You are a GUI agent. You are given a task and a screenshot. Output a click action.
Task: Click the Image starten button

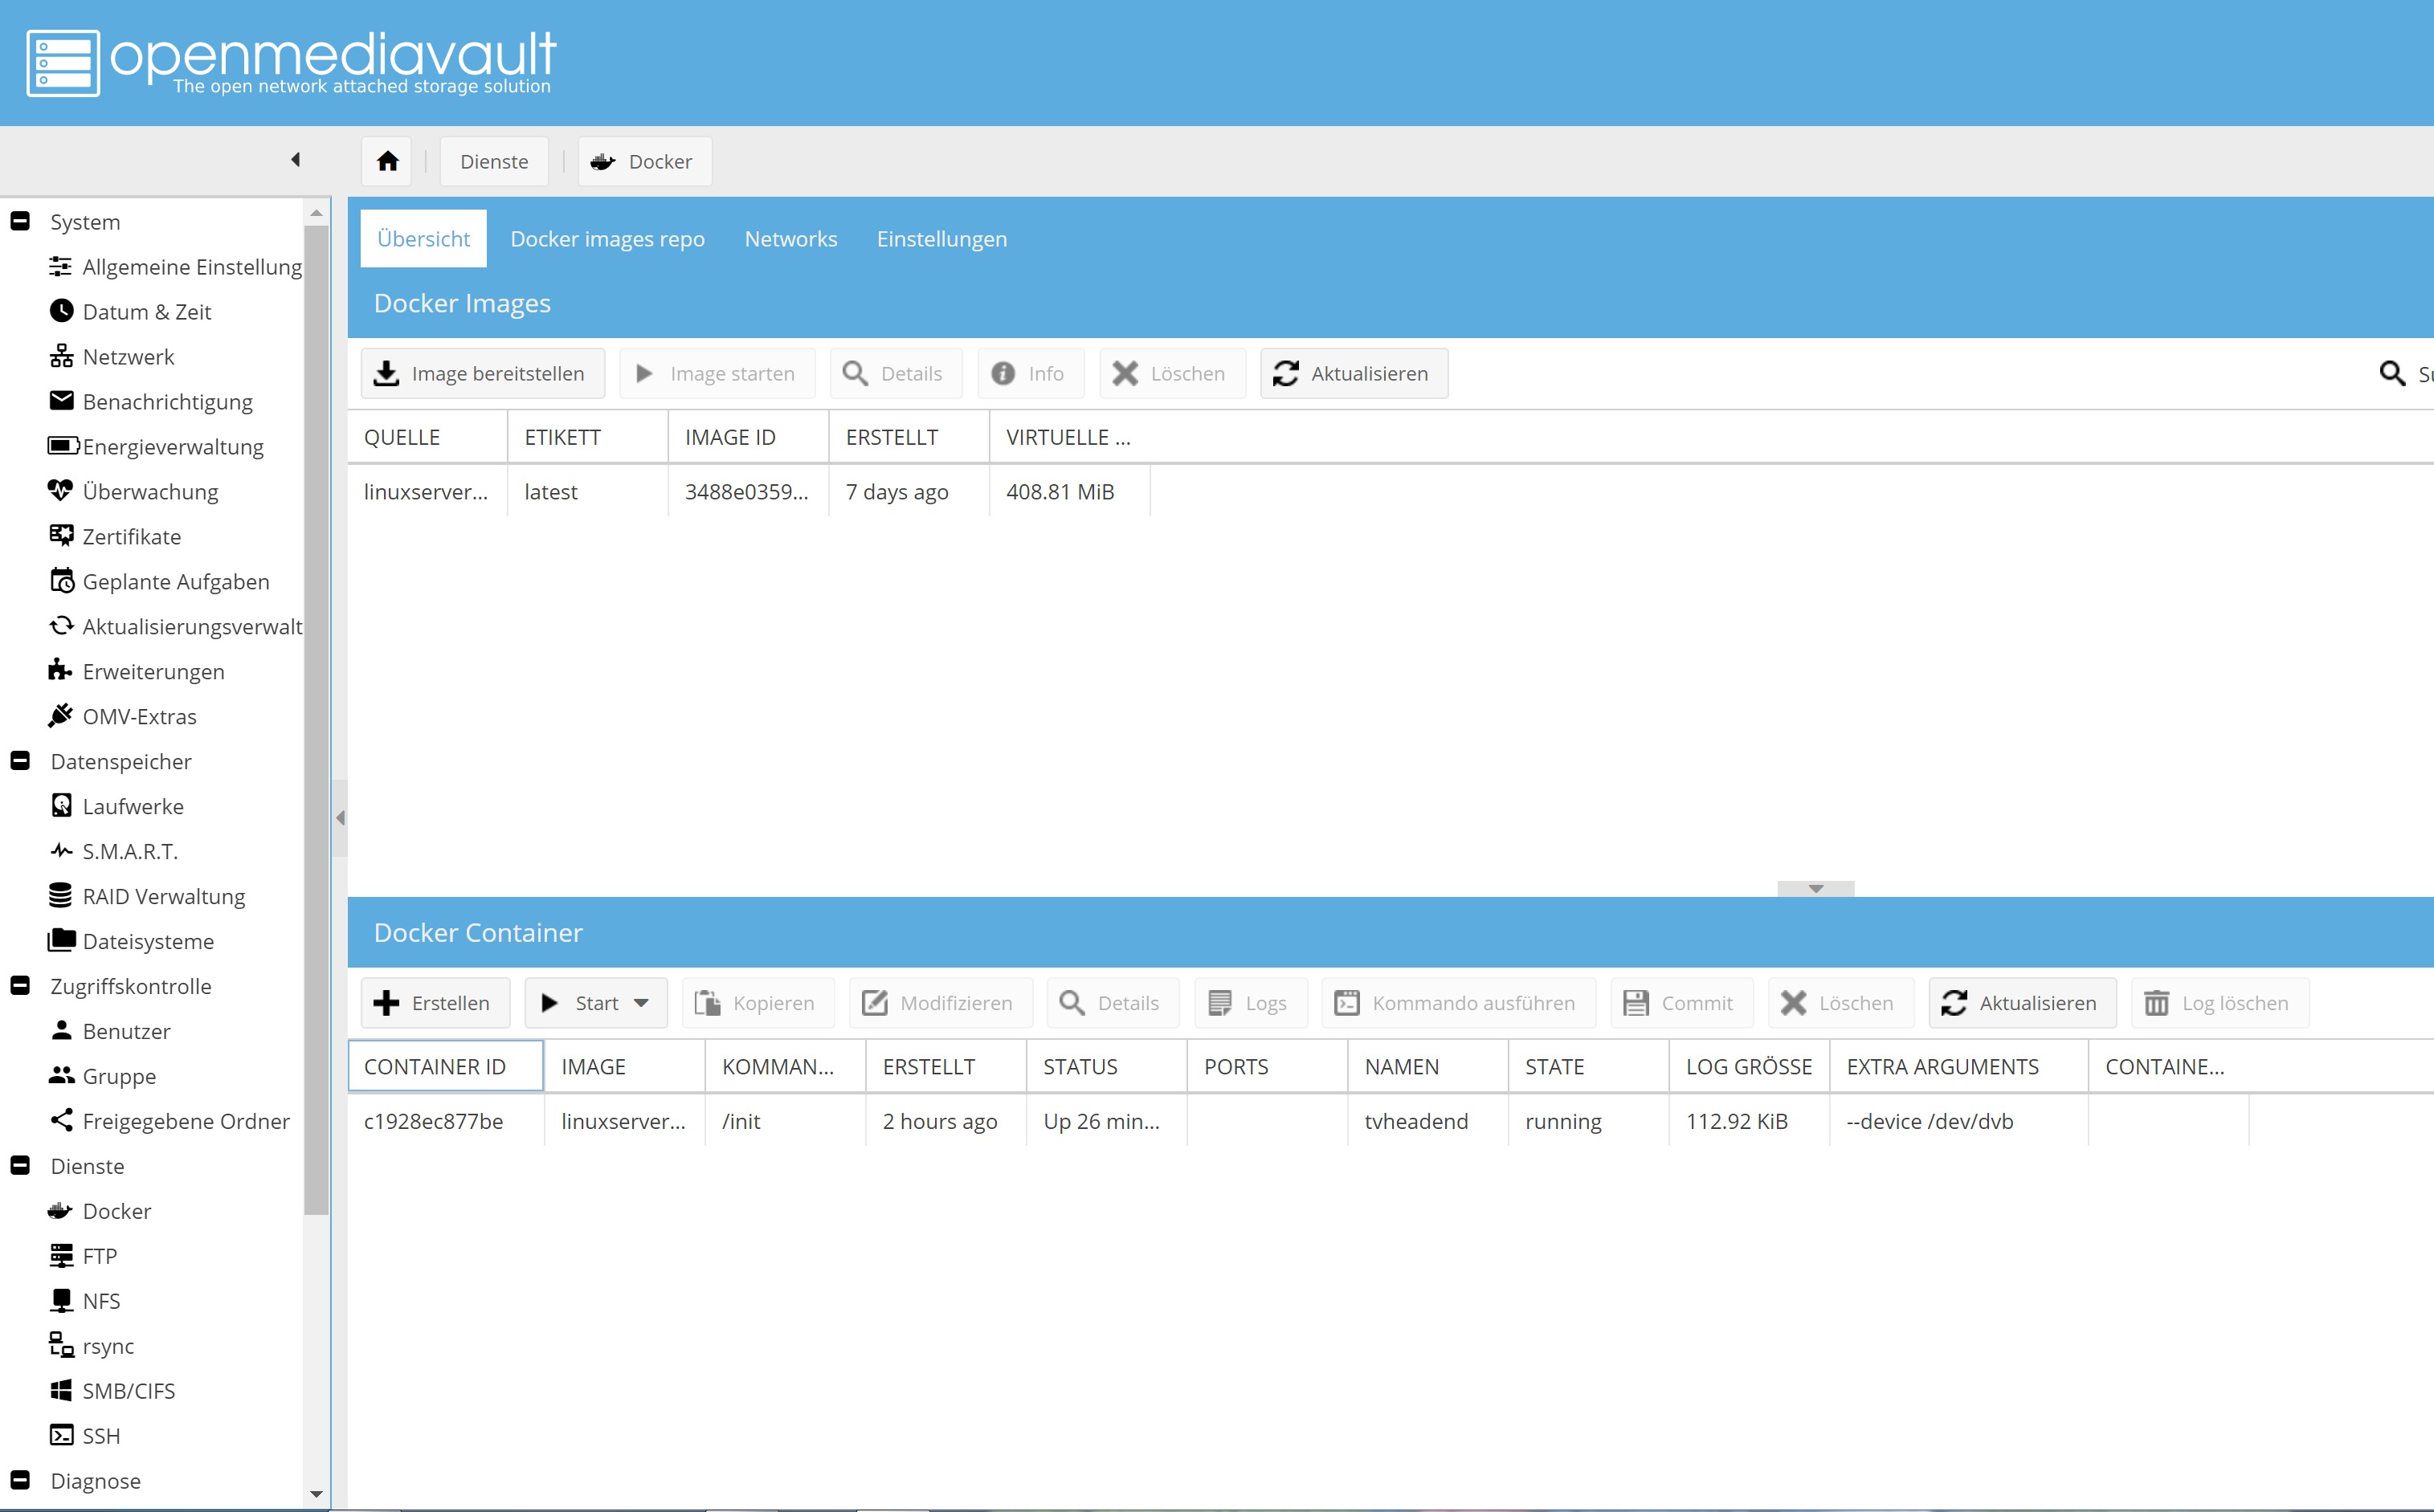tap(717, 374)
